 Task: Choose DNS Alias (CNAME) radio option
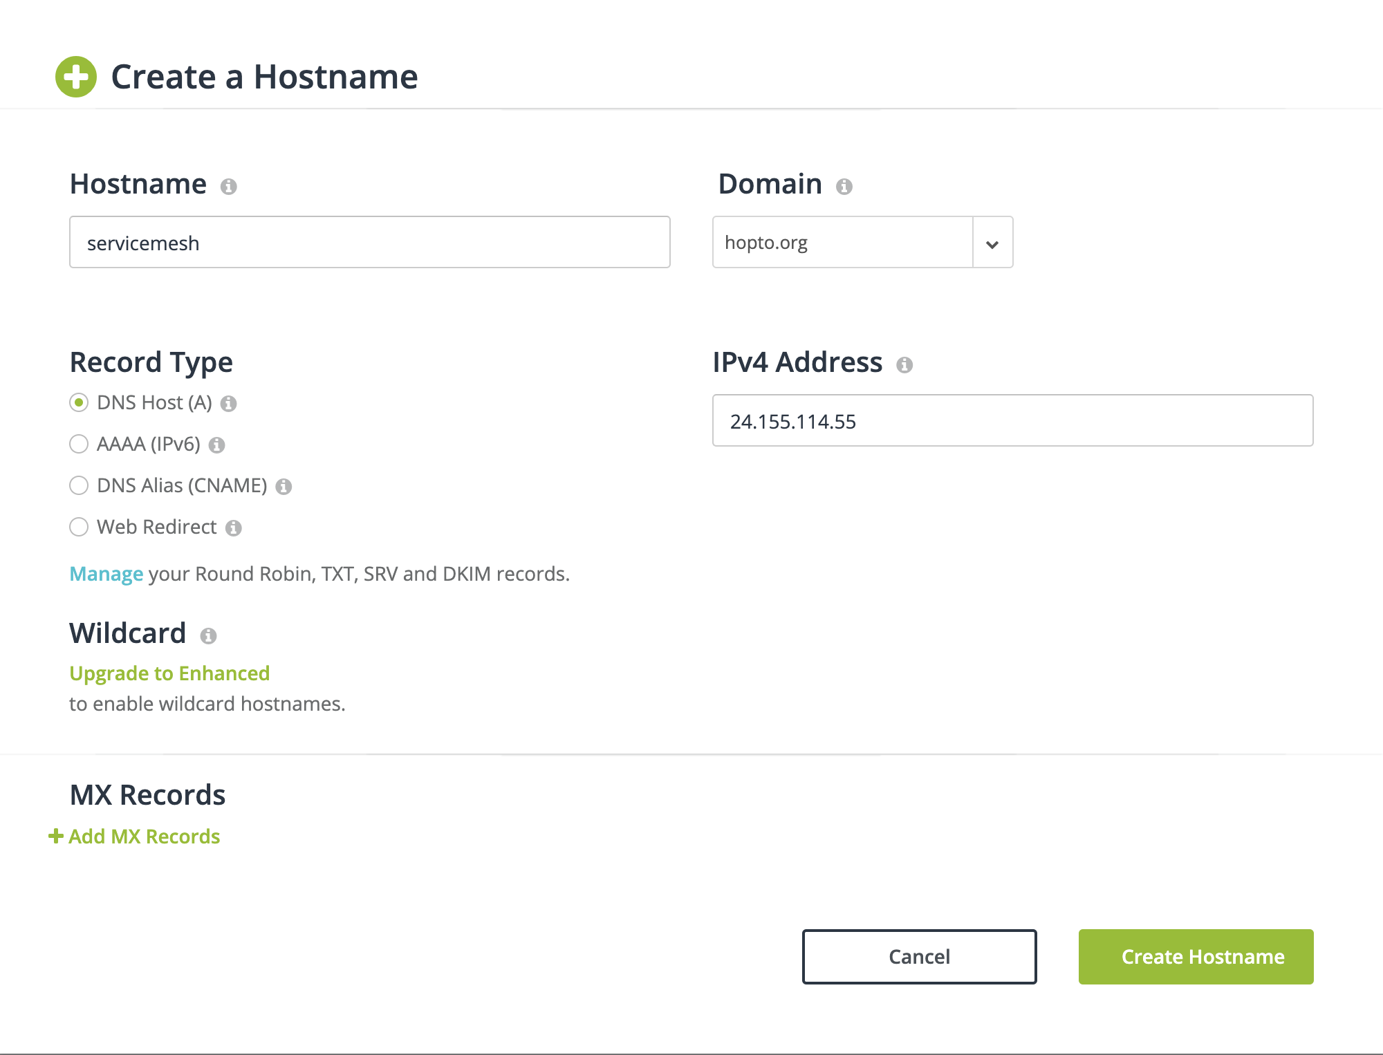click(79, 485)
